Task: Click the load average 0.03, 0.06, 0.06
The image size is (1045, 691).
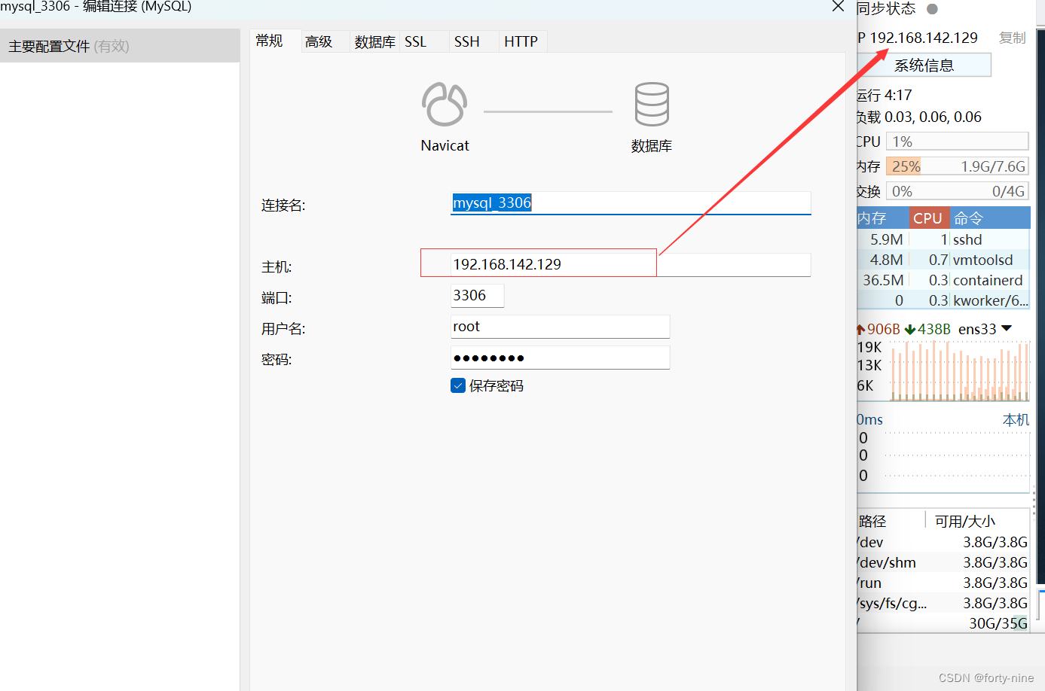Action: point(919,117)
